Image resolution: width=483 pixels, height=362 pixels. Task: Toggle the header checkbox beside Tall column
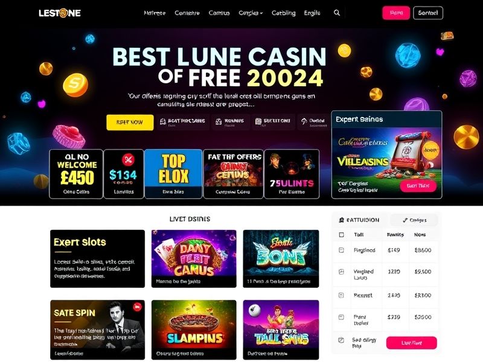[x=341, y=235]
